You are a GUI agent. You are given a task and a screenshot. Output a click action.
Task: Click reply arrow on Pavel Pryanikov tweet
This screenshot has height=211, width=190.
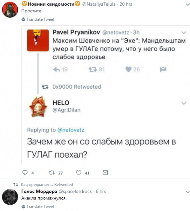[57, 69]
